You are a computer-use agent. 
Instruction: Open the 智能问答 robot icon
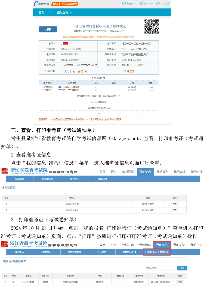pos(141,3)
